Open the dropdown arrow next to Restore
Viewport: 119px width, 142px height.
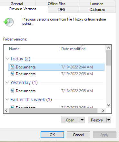[109, 120]
